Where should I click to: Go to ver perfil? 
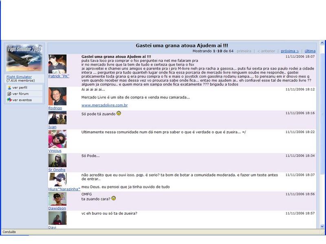pos(20,87)
